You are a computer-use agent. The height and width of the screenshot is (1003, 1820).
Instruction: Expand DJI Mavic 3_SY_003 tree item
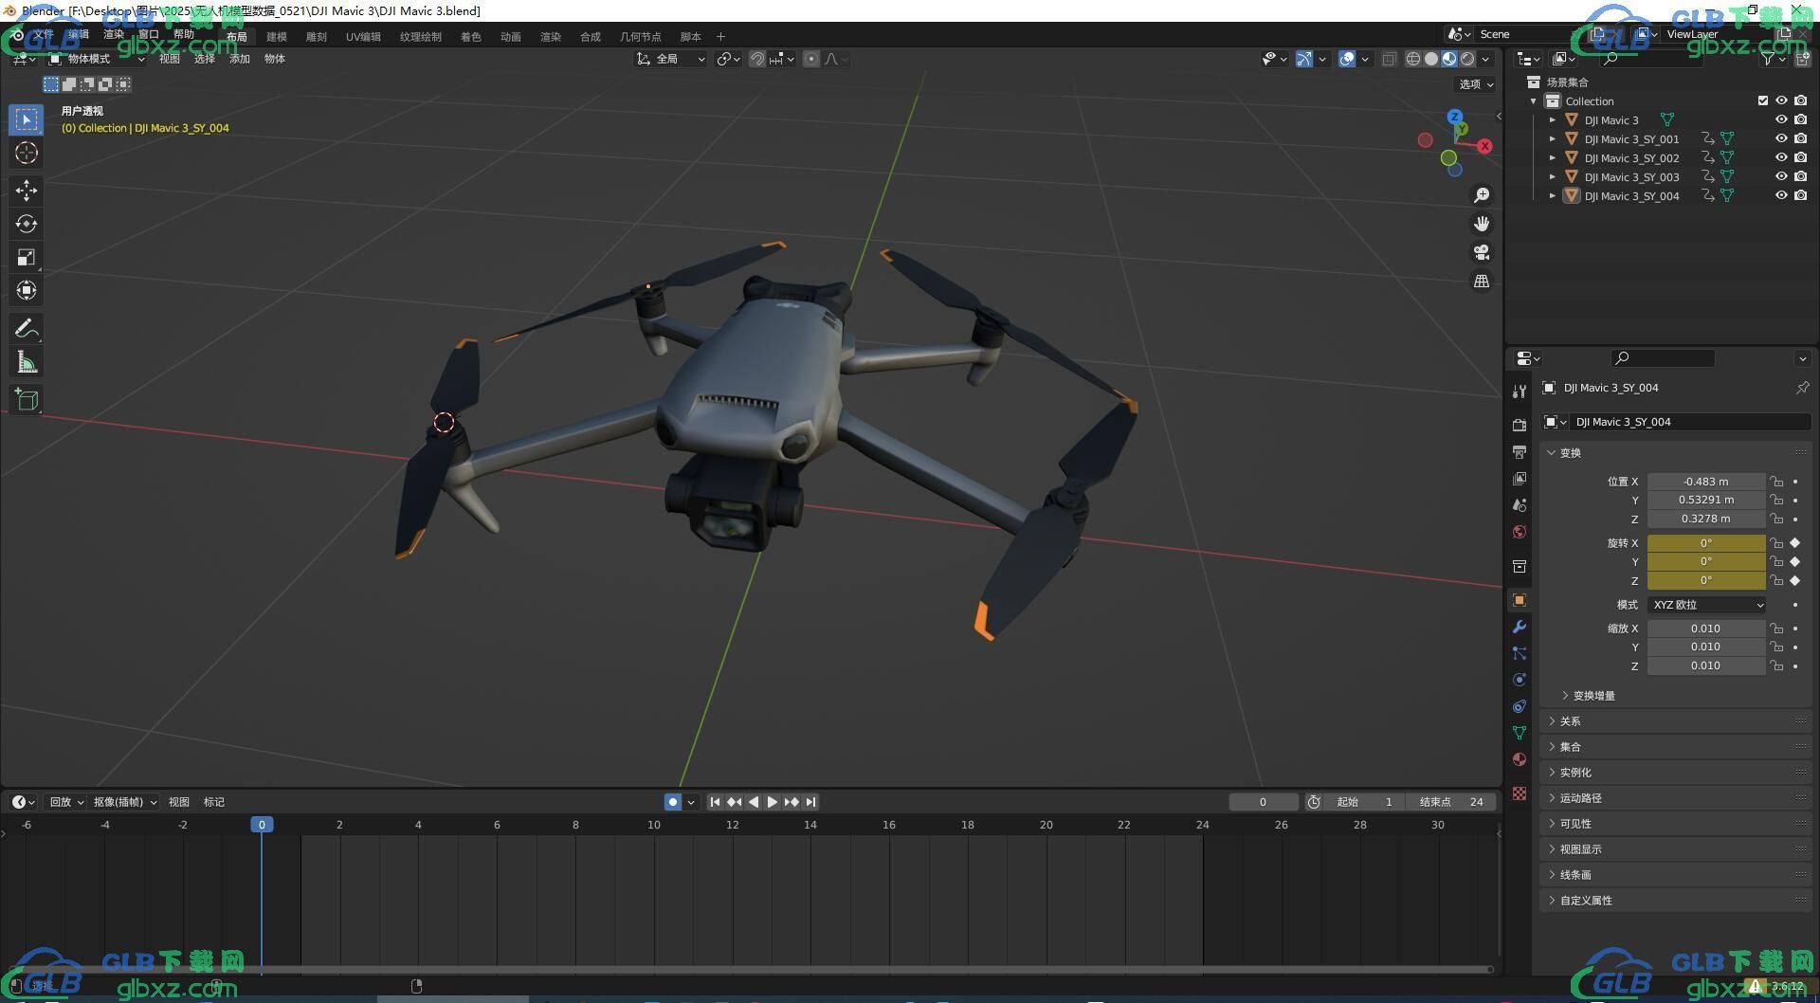pyautogui.click(x=1552, y=177)
